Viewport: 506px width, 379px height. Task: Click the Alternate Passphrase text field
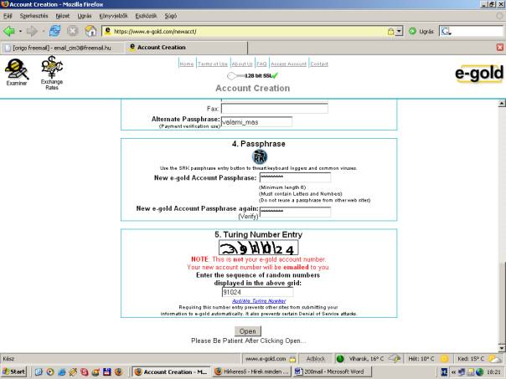[256, 121]
